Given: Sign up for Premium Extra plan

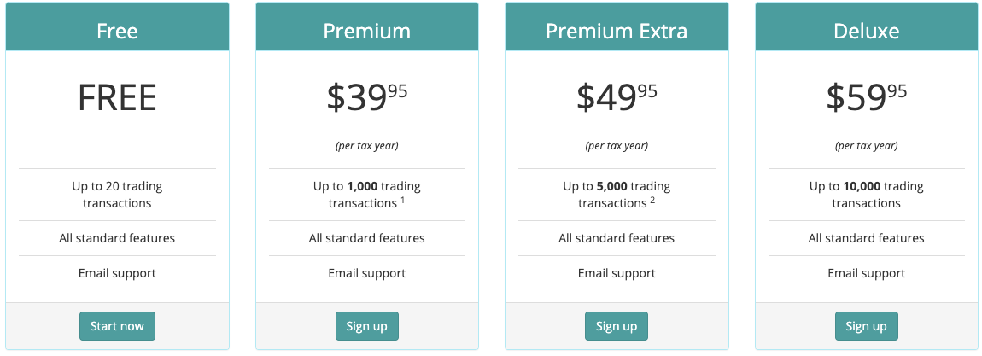Looking at the screenshot, I should 617,326.
